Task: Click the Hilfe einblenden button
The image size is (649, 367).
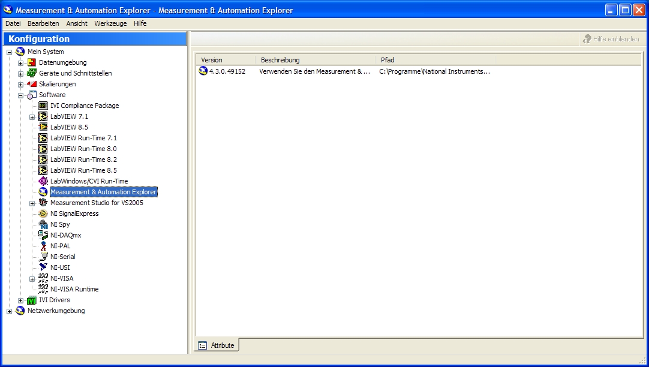Action: (x=611, y=39)
